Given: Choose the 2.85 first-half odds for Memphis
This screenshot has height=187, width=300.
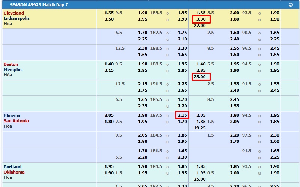Looking at the screenshot, I should 201,70.
